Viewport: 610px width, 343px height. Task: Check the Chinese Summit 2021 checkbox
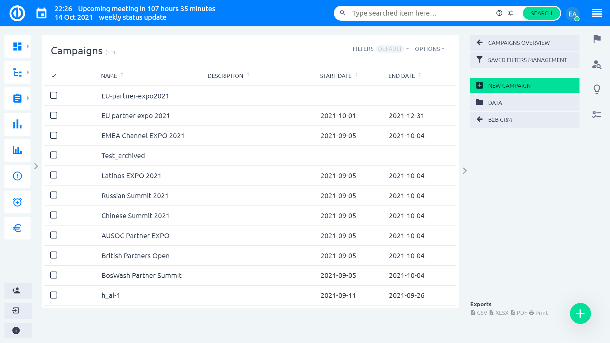point(54,215)
